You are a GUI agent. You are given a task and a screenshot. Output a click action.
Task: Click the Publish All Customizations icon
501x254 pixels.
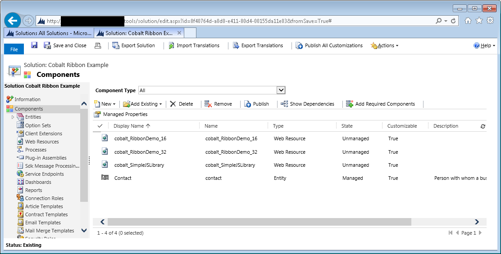299,45
